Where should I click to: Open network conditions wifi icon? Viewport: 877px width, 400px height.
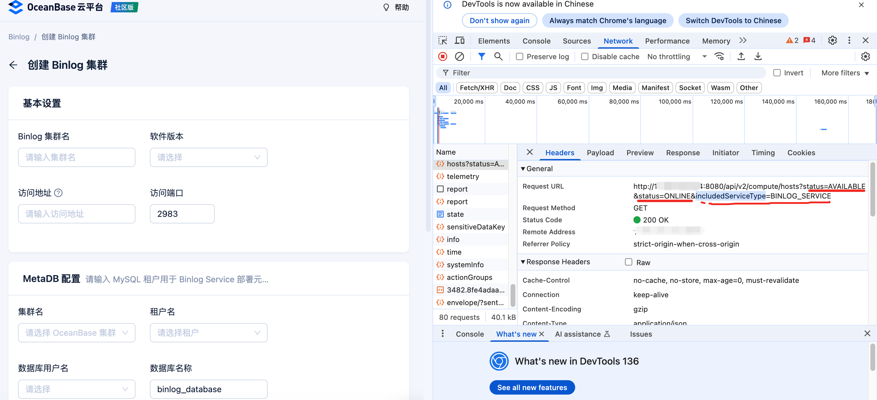pyautogui.click(x=719, y=56)
